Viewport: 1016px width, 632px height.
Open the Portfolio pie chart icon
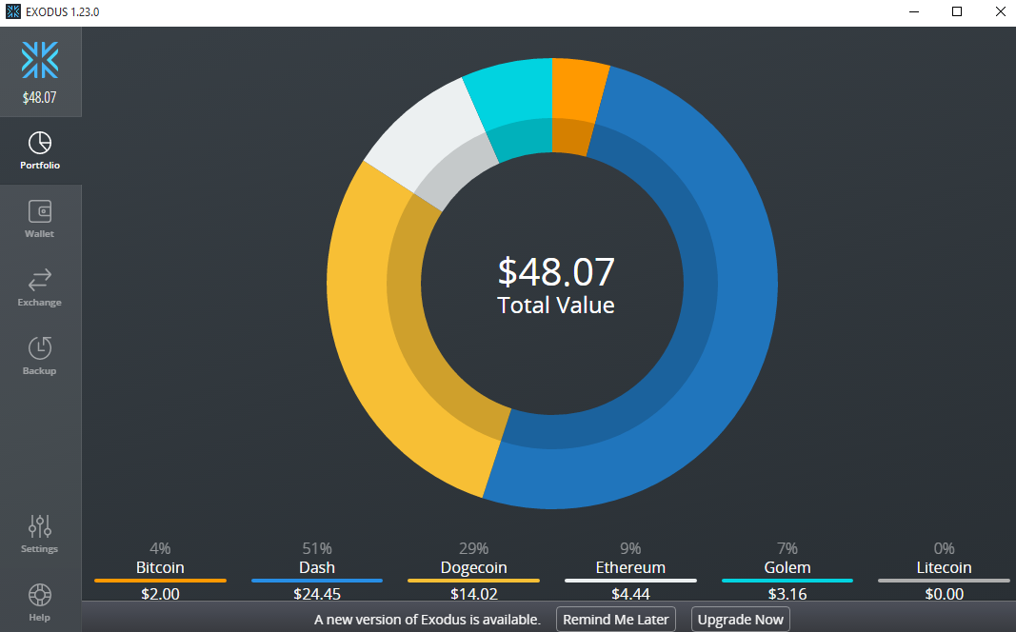coord(40,143)
